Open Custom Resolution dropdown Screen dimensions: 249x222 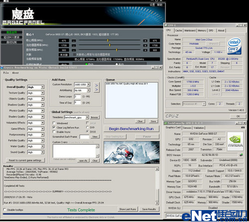click(89, 85)
